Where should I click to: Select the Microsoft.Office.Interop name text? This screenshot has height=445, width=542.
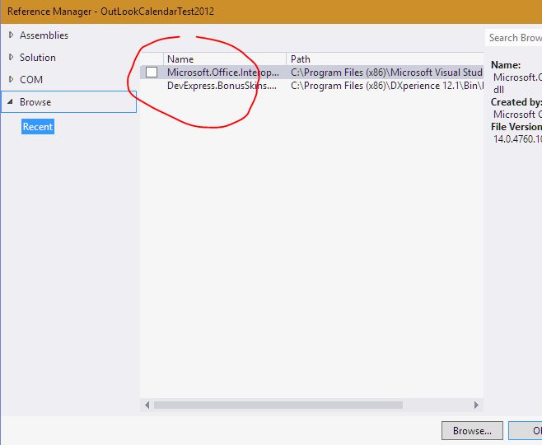point(222,73)
